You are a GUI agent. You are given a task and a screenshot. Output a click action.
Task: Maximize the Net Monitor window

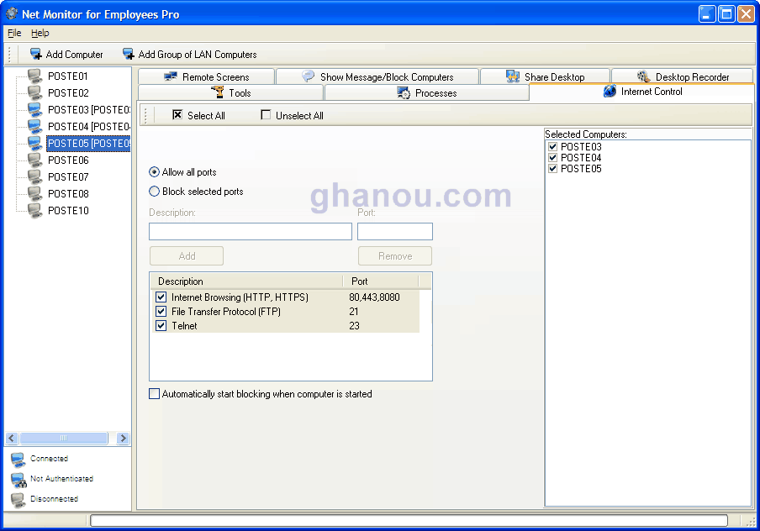[726, 14]
